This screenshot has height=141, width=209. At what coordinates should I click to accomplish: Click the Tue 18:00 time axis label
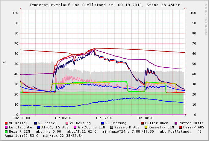point(145,118)
